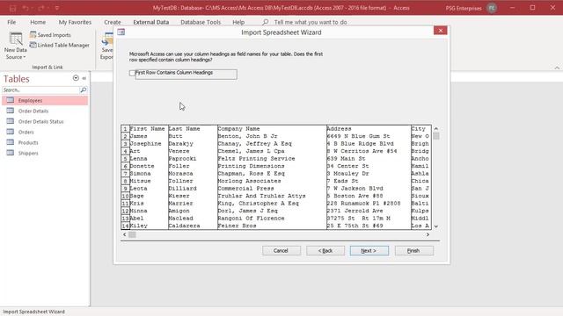Click the Feltz Printing Service cell
563x316 pixels.
click(272, 158)
